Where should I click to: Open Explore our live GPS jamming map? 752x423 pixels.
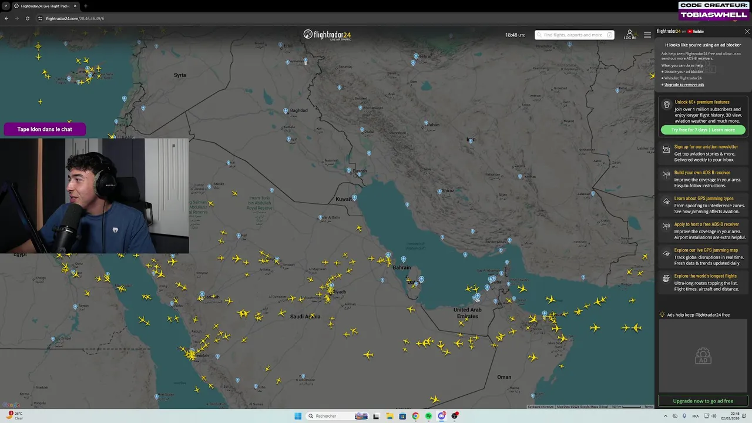pyautogui.click(x=706, y=250)
